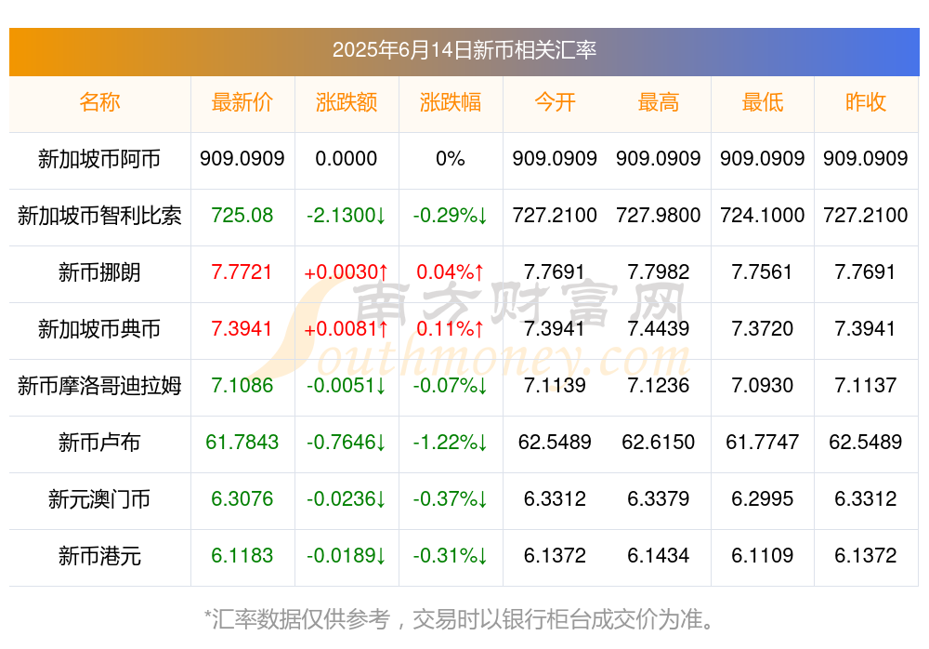Image resolution: width=929 pixels, height=649 pixels.
Task: Click the change percentage '-0.31%↓'
Action: (x=451, y=555)
